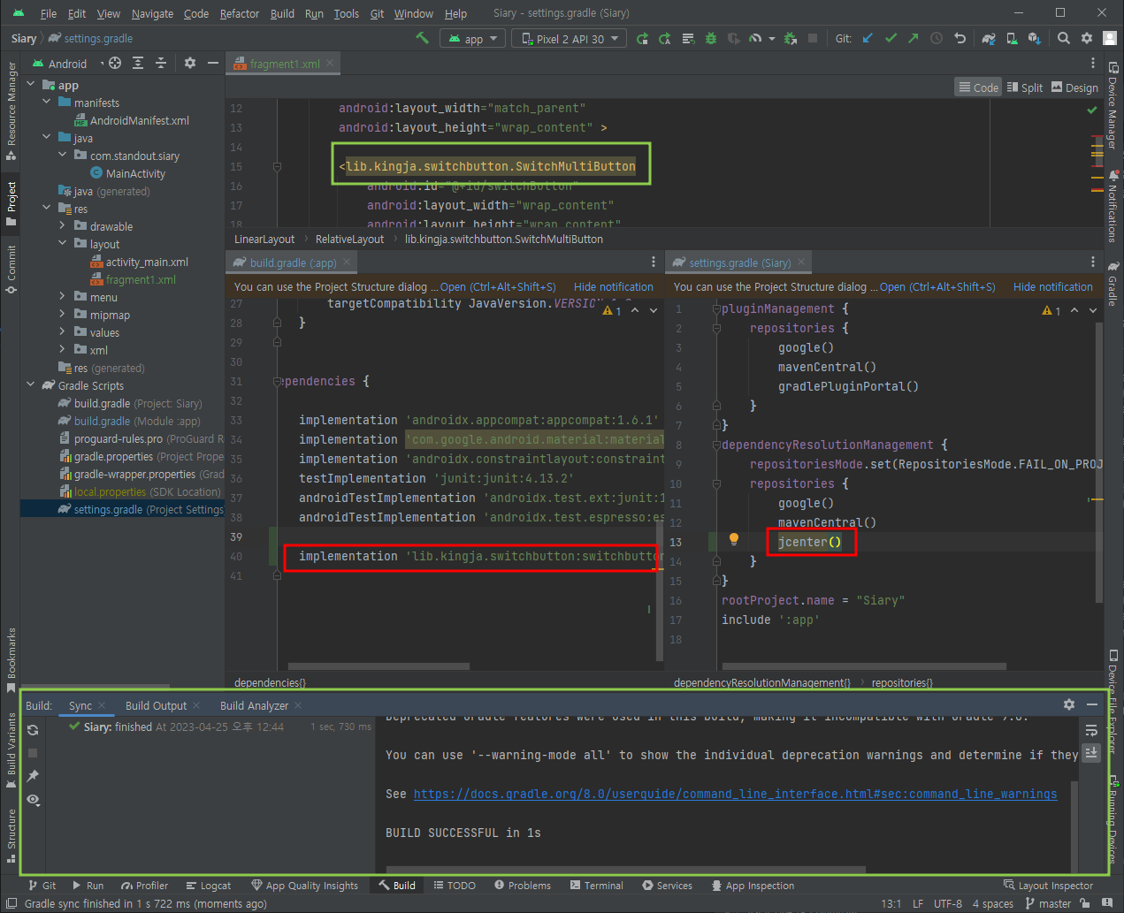The height and width of the screenshot is (913, 1124).
Task: Toggle the Project tool window stripe
Action: (11, 203)
